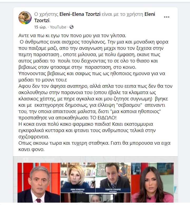Open the poster's profile picture

click(x=25, y=18)
